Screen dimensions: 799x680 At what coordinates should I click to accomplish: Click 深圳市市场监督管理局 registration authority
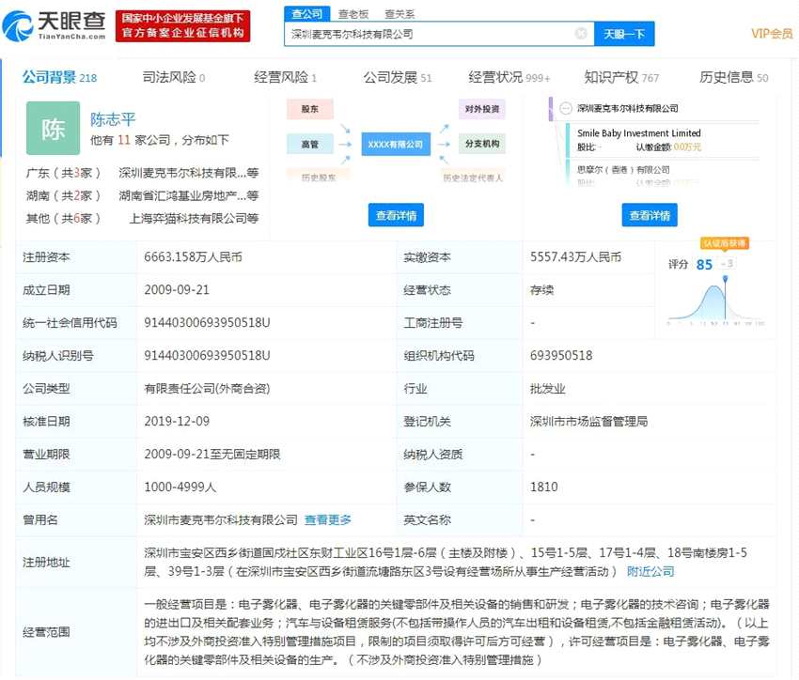(x=588, y=421)
